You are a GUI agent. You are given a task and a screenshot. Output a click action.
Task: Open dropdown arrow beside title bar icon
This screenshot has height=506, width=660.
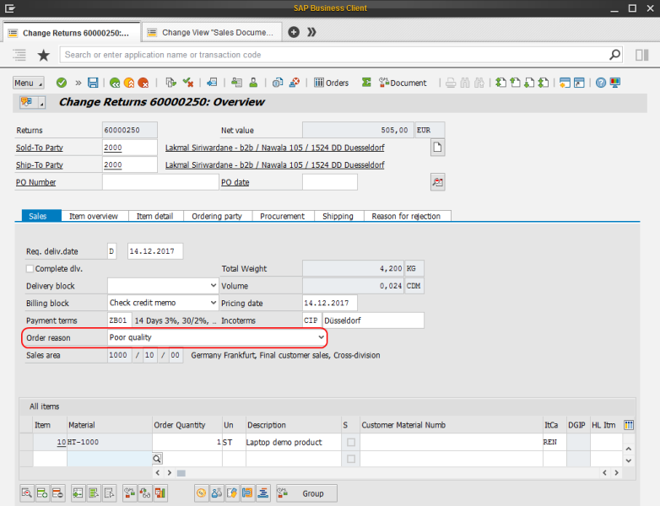point(41,102)
